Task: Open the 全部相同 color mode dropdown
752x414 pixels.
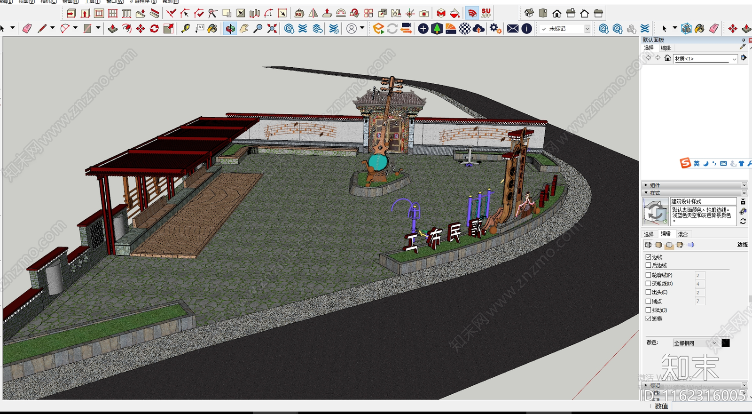Action: 696,343
